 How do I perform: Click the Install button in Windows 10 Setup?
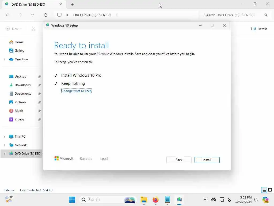coord(207,160)
